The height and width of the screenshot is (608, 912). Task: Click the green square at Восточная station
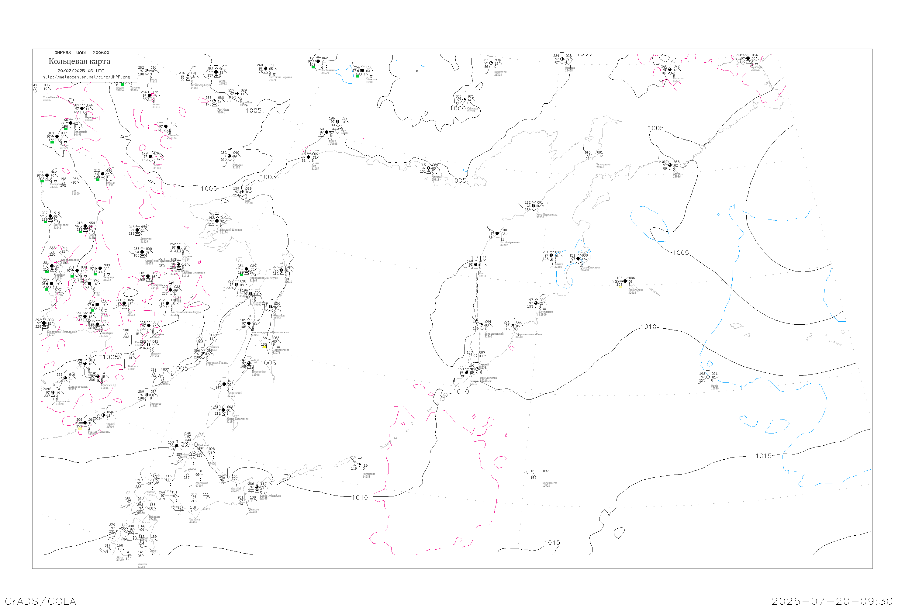[313, 67]
